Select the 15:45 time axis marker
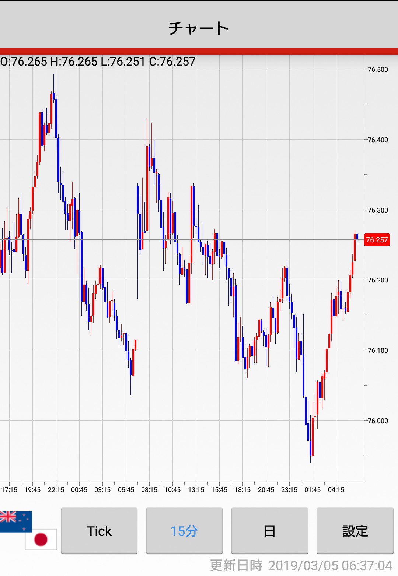Viewport: 398px width, 576px height. [219, 490]
